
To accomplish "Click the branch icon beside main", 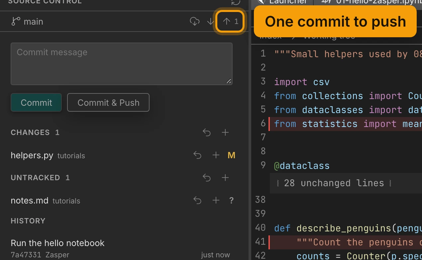I will [16, 22].
